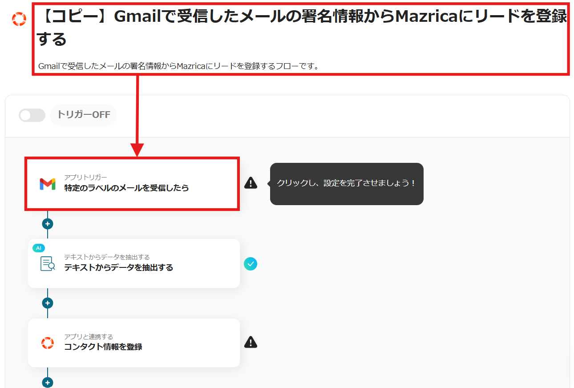Open the Gmail icon on the trigger step
Screen dimensions: 574x388
click(x=48, y=183)
